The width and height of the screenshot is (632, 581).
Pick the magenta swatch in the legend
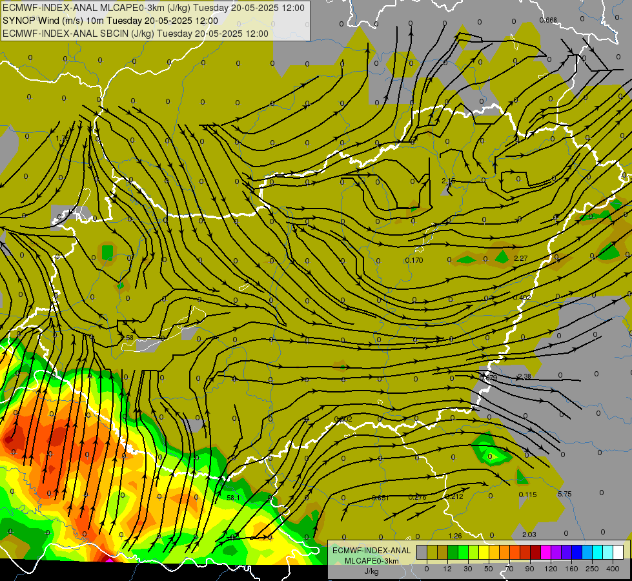tap(545, 552)
